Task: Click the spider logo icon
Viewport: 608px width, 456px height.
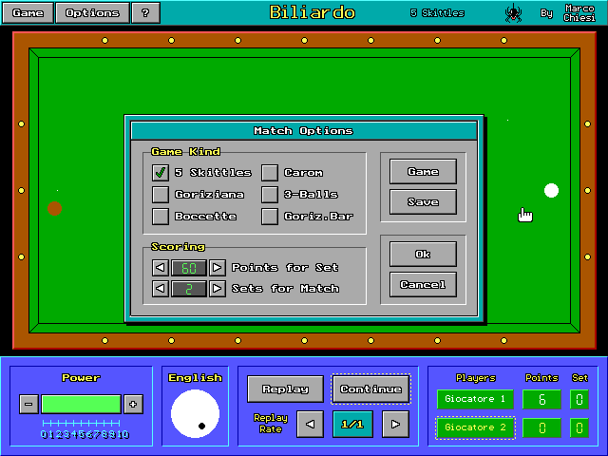Action: tap(513, 12)
